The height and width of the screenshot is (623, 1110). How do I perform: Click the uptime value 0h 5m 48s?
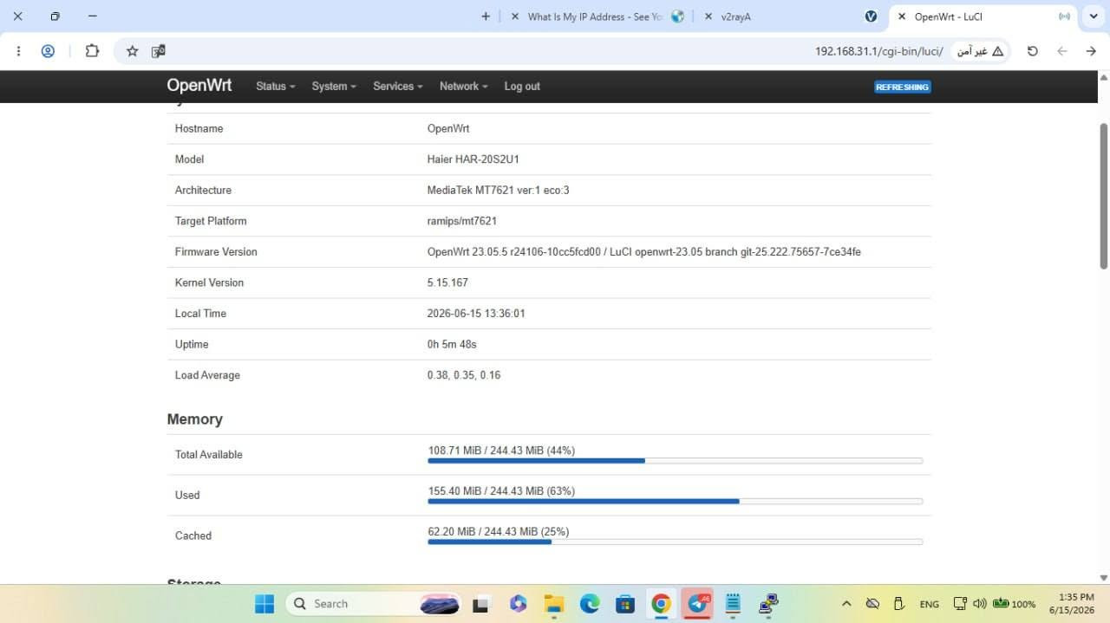452,344
